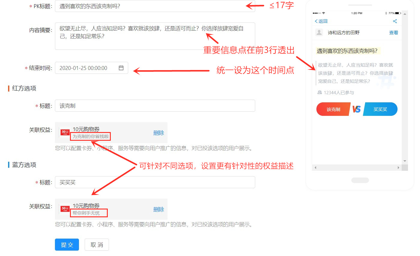Viewport: 420px width, 256px height.
Task: Click the horizontal scrollbar right arrow in the preview
Action: tap(398, 167)
